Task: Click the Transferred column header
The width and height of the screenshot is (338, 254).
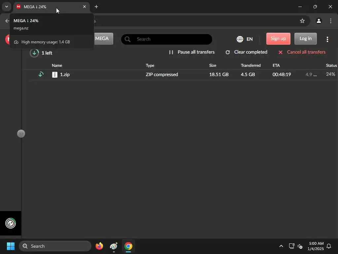Action: tap(251, 65)
